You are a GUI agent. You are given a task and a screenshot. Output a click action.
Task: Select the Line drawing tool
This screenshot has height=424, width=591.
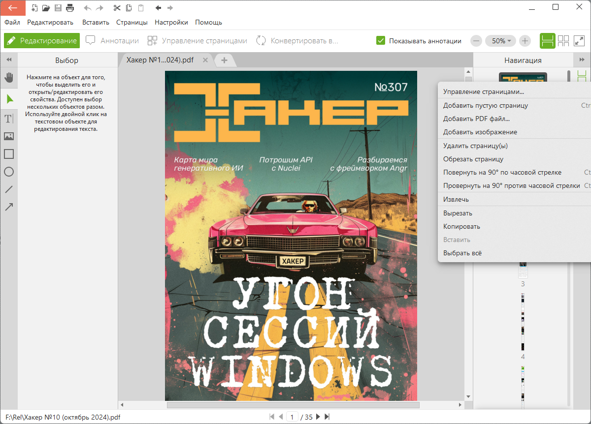[9, 189]
